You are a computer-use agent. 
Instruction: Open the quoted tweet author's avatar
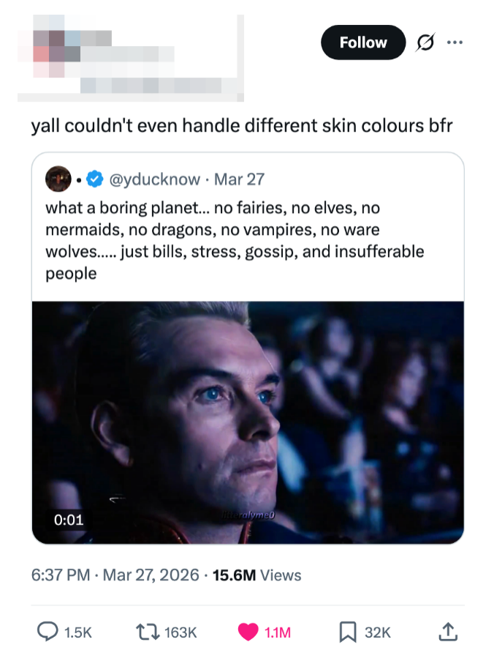tap(58, 179)
